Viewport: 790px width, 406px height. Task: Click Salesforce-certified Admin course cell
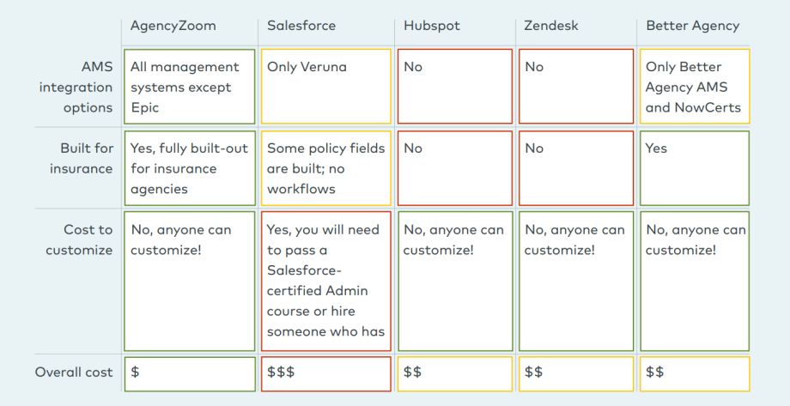(326, 281)
